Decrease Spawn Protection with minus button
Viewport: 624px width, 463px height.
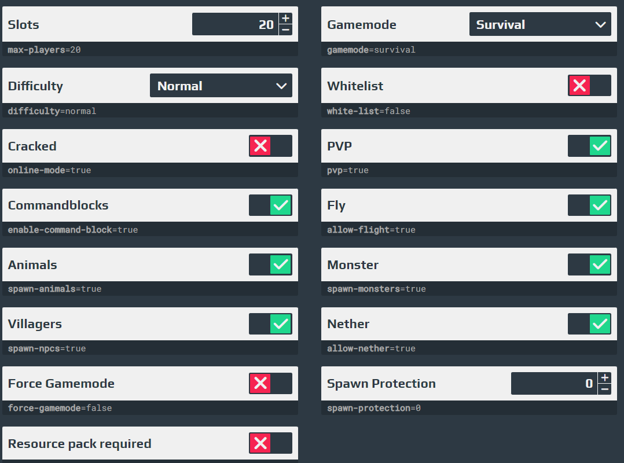(x=604, y=389)
